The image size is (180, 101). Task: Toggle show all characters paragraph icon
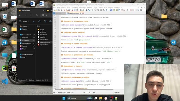tap(107, 10)
